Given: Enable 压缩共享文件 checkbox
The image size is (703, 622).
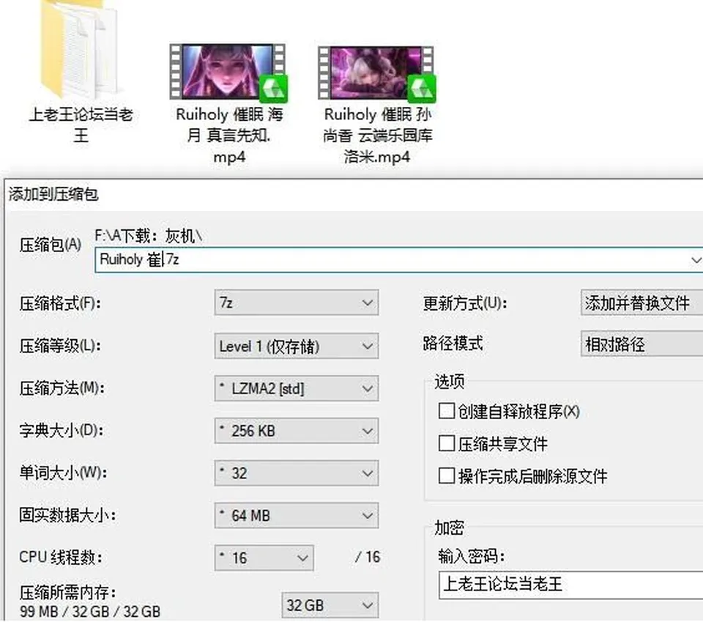Looking at the screenshot, I should click(x=446, y=443).
